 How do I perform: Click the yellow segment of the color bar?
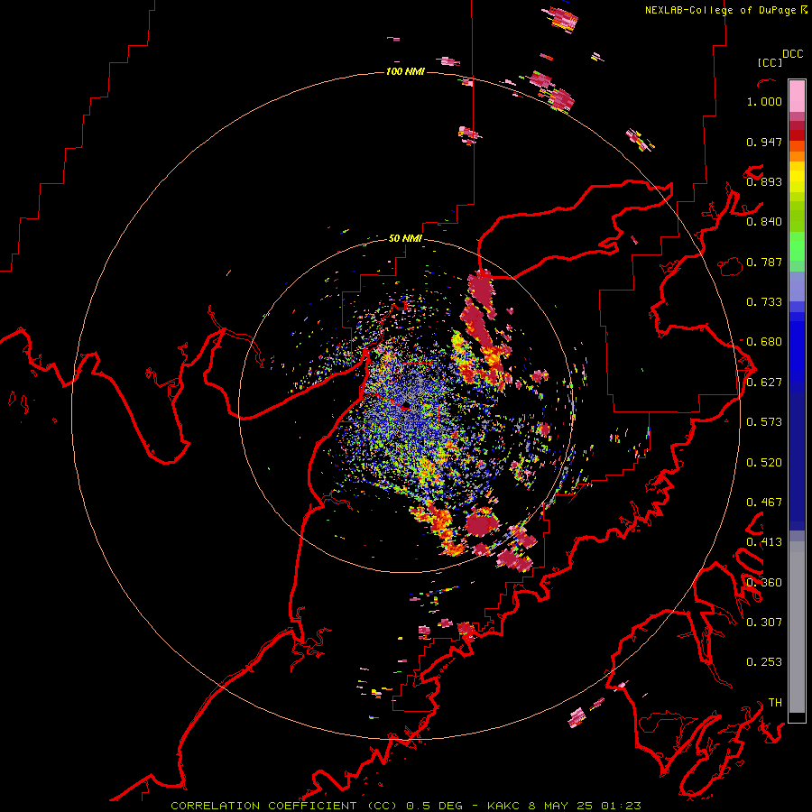click(x=797, y=177)
